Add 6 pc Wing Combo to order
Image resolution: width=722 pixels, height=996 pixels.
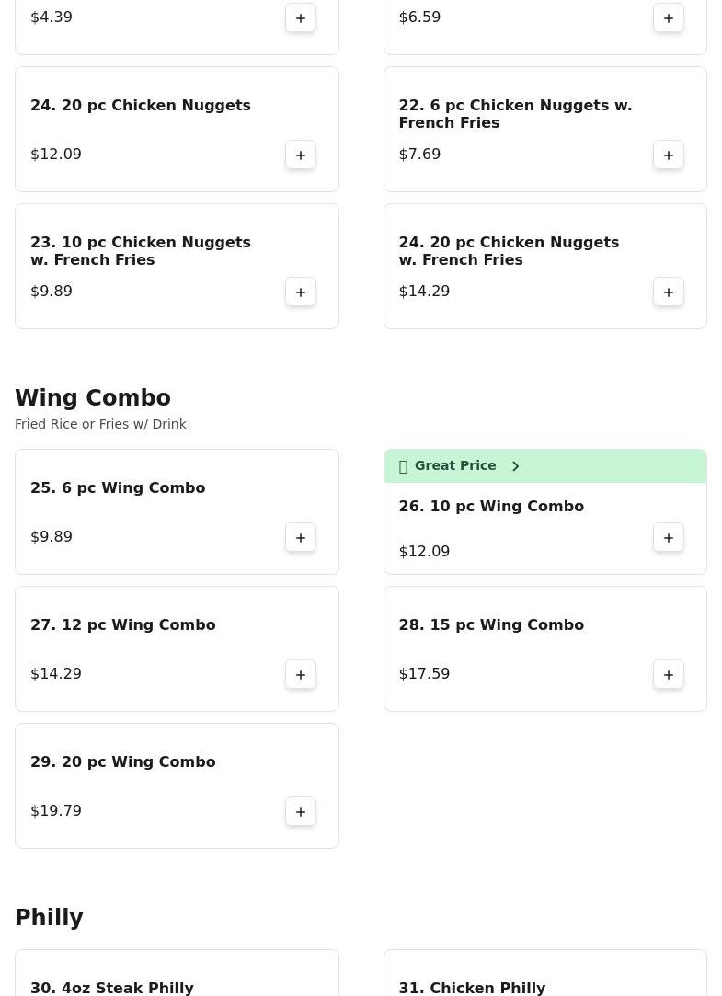tap(301, 537)
